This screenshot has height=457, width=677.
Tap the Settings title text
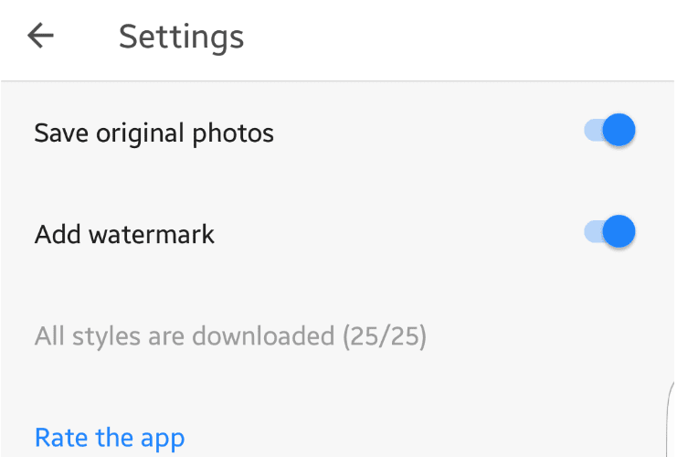[x=181, y=37]
